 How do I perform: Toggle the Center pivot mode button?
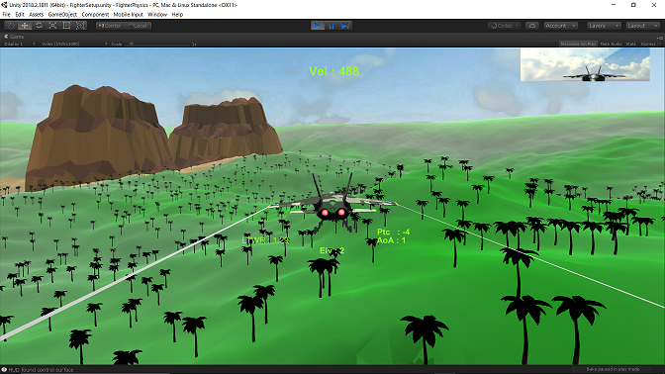tap(110, 26)
